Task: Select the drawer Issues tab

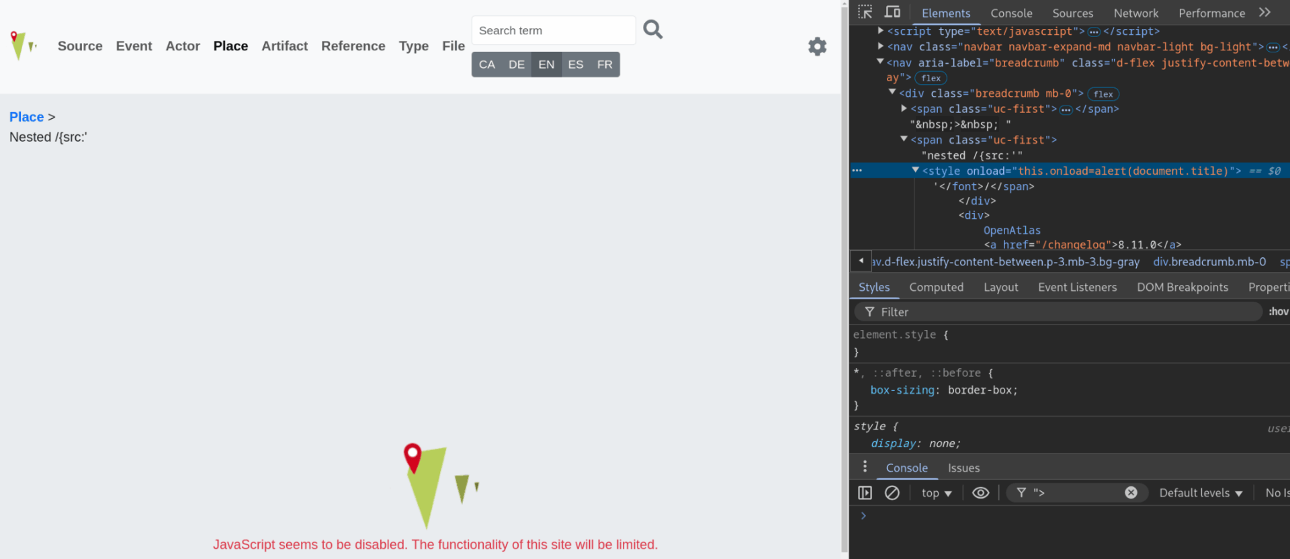Action: 963,468
